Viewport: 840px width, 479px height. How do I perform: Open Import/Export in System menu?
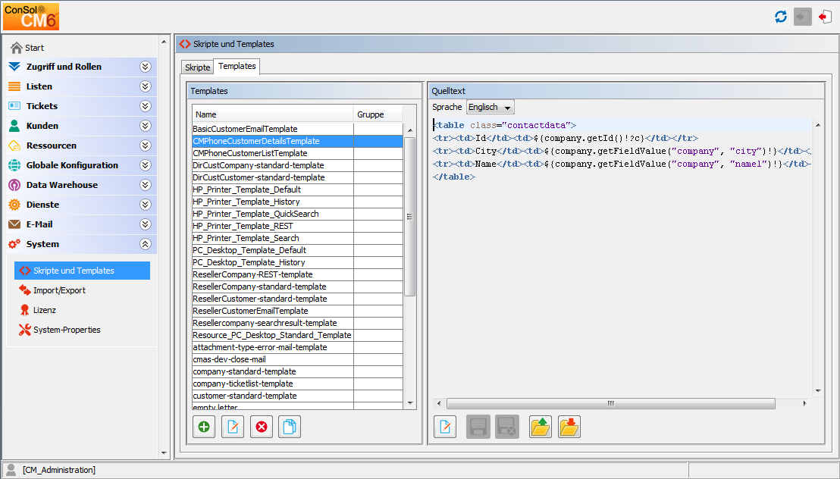point(59,290)
